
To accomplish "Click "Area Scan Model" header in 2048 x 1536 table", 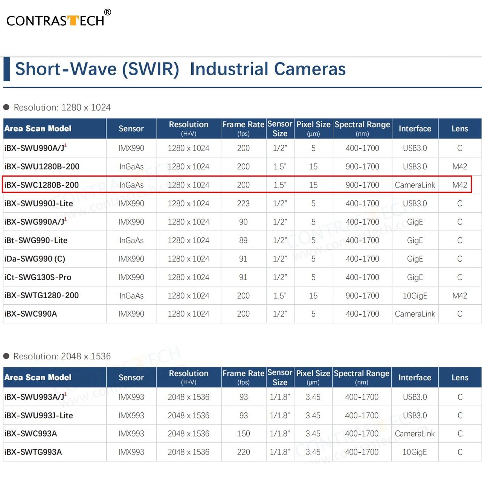I will point(38,378).
